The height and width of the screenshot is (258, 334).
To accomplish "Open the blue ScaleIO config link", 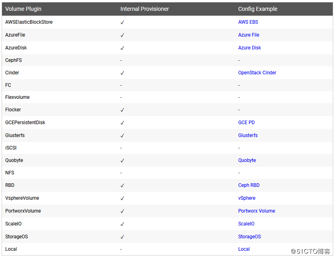I will (x=246, y=224).
